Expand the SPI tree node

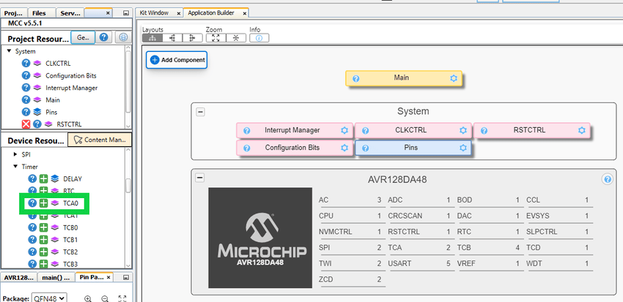tap(16, 154)
